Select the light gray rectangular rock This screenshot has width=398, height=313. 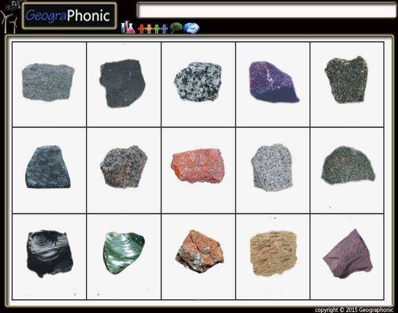point(48,82)
